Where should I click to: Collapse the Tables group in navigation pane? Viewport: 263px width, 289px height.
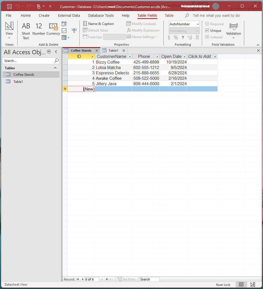(55, 68)
